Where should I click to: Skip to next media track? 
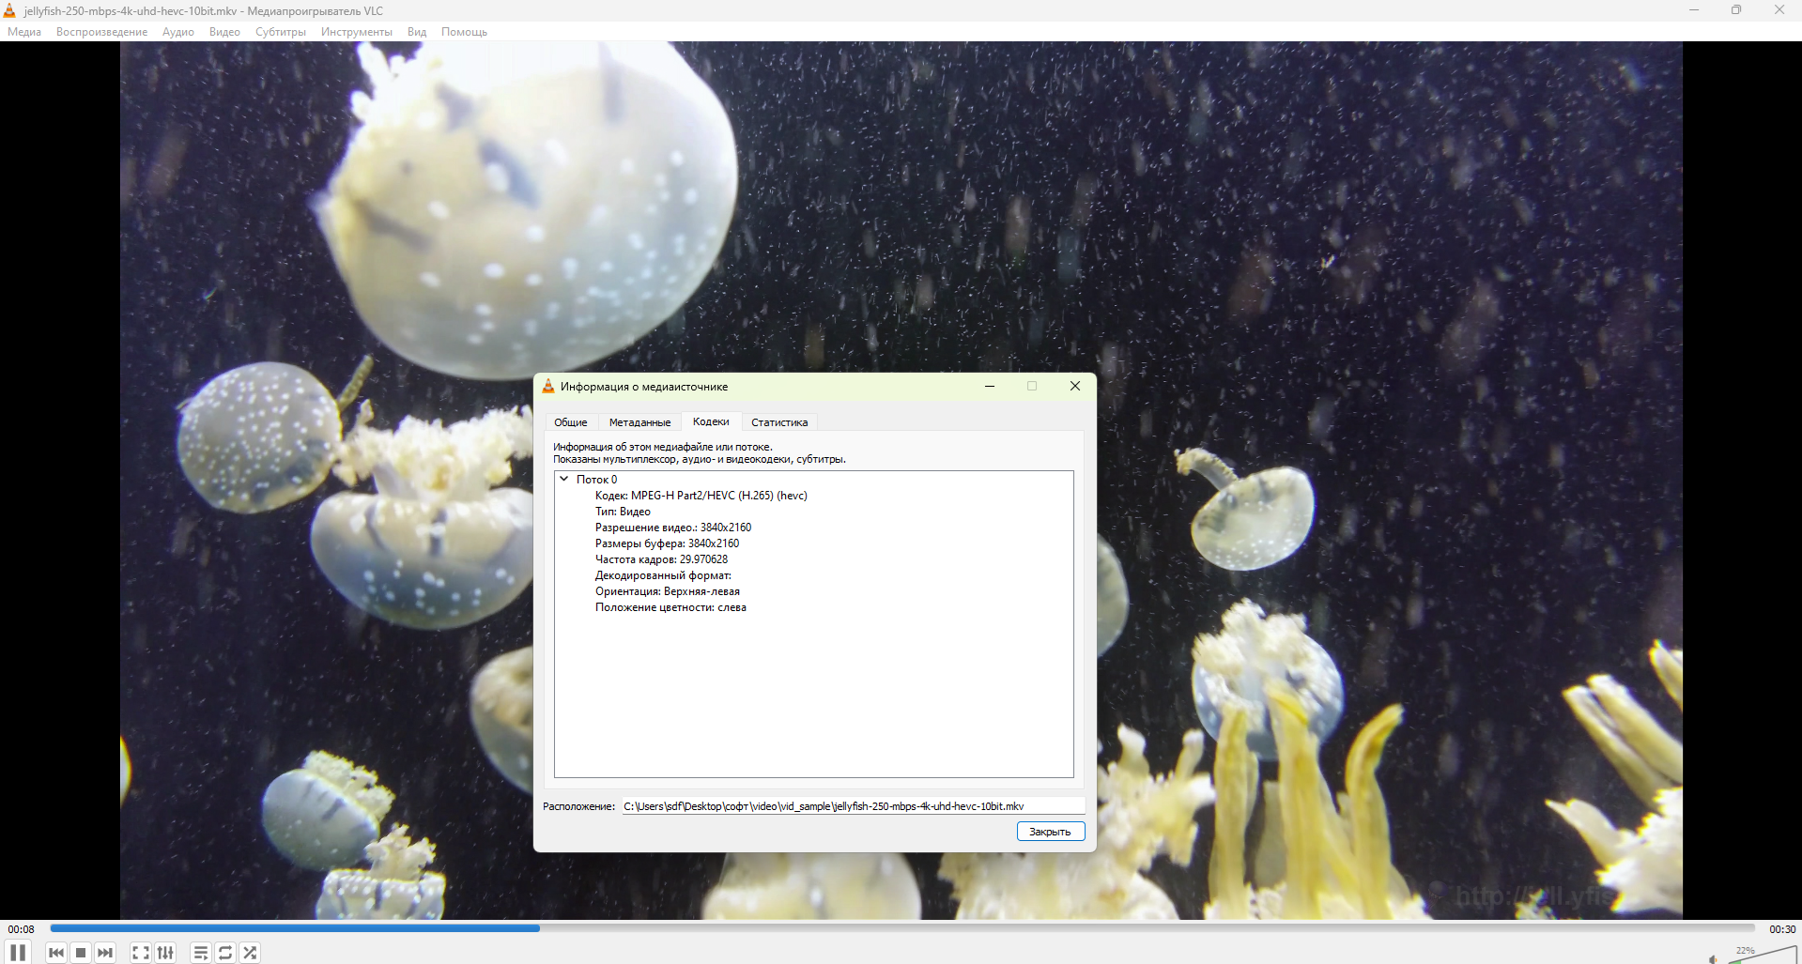tap(105, 953)
